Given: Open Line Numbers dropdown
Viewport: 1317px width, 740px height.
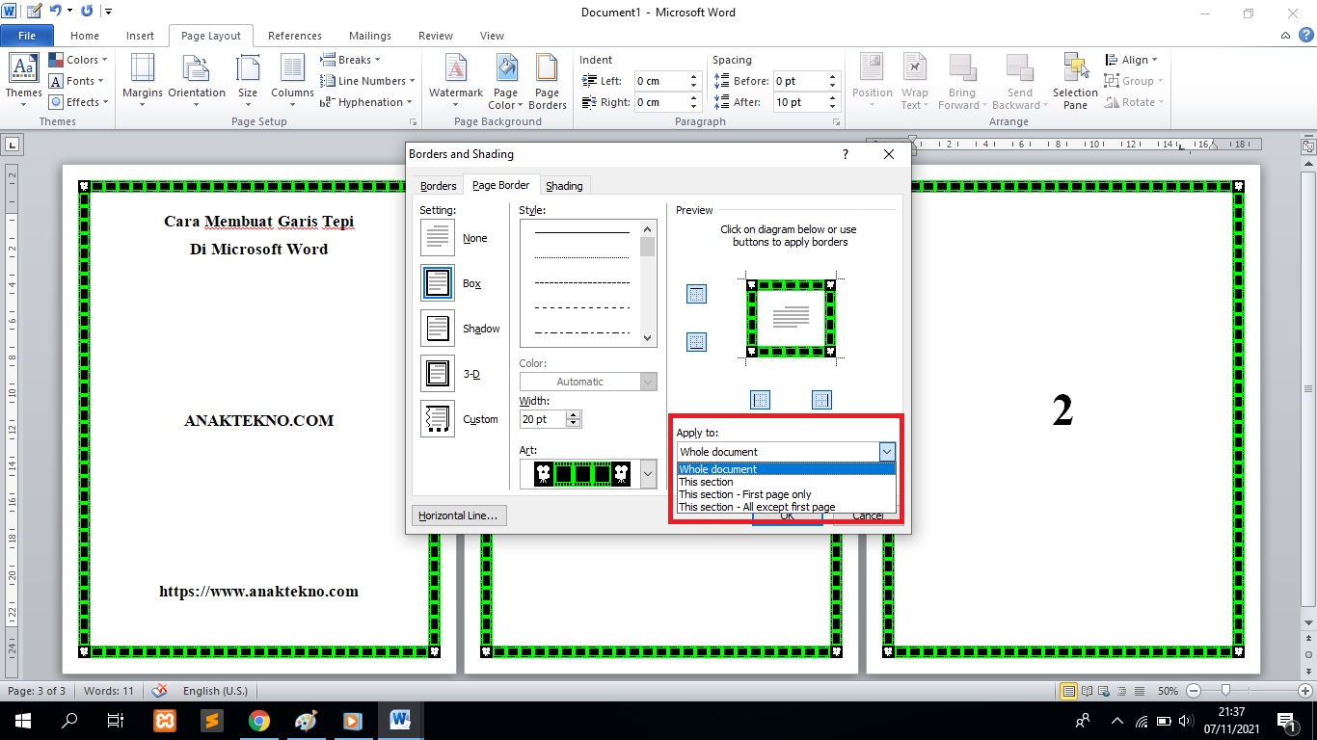Looking at the screenshot, I should 367,81.
